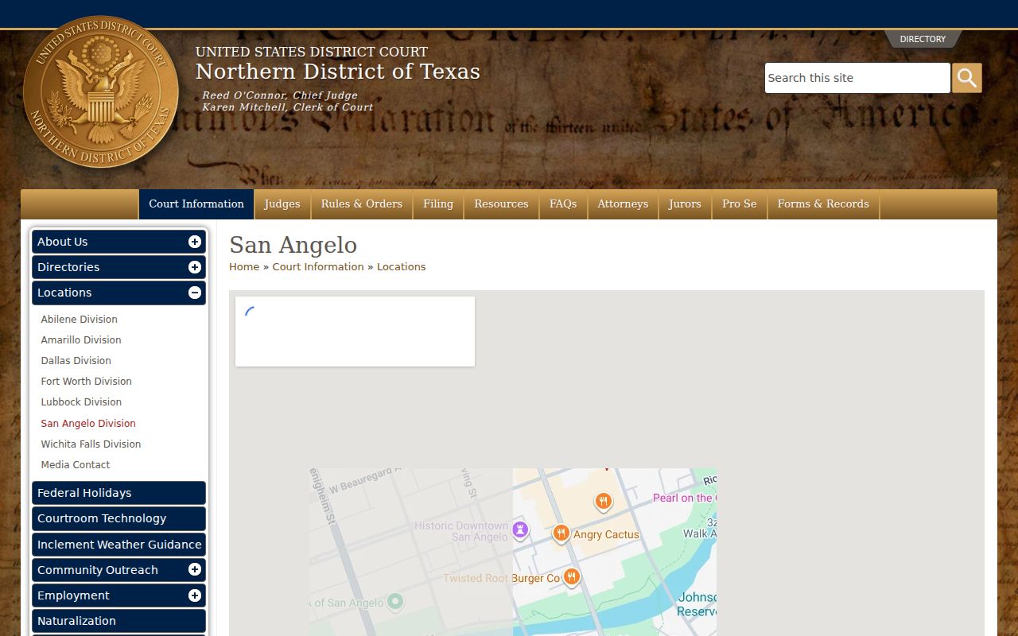Screen dimensions: 1018x636
Task: Click the Pearl on the Concho map label
Action: click(684, 498)
